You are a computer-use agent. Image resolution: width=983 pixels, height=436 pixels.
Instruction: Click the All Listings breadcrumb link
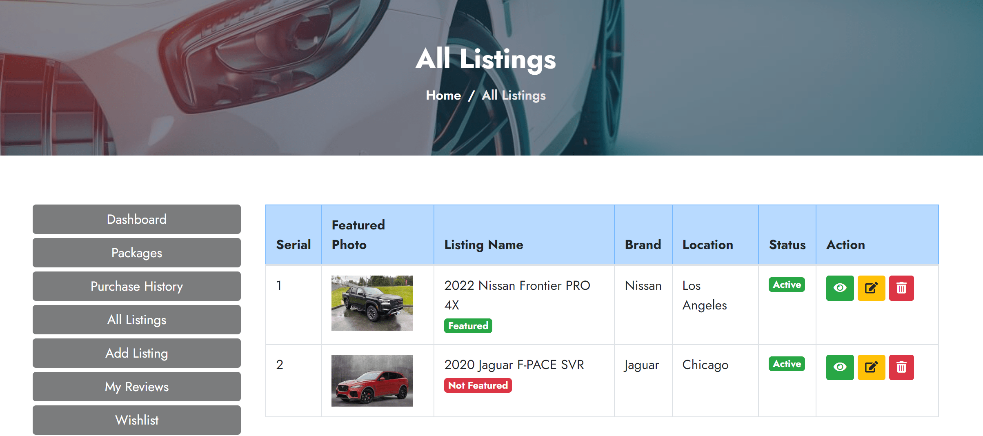(x=514, y=95)
